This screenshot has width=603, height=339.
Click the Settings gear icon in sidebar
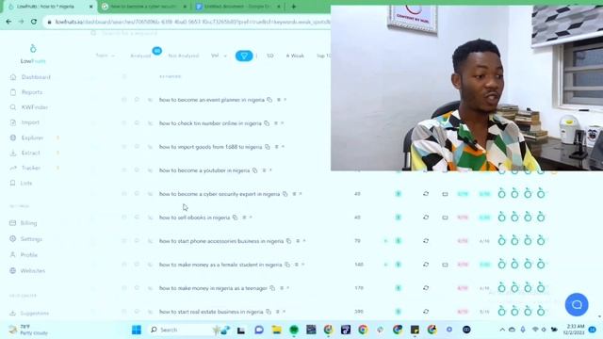click(x=12, y=238)
